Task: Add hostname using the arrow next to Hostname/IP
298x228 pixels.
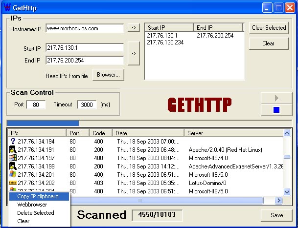Action: [x=134, y=28]
